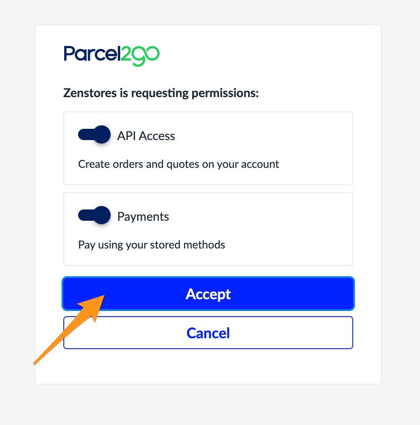The width and height of the screenshot is (420, 425).
Task: Click the API Access label text
Action: 146,135
